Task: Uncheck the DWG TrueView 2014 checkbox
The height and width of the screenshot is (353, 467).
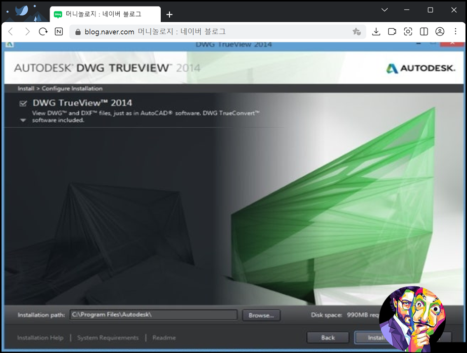Action: (23, 104)
